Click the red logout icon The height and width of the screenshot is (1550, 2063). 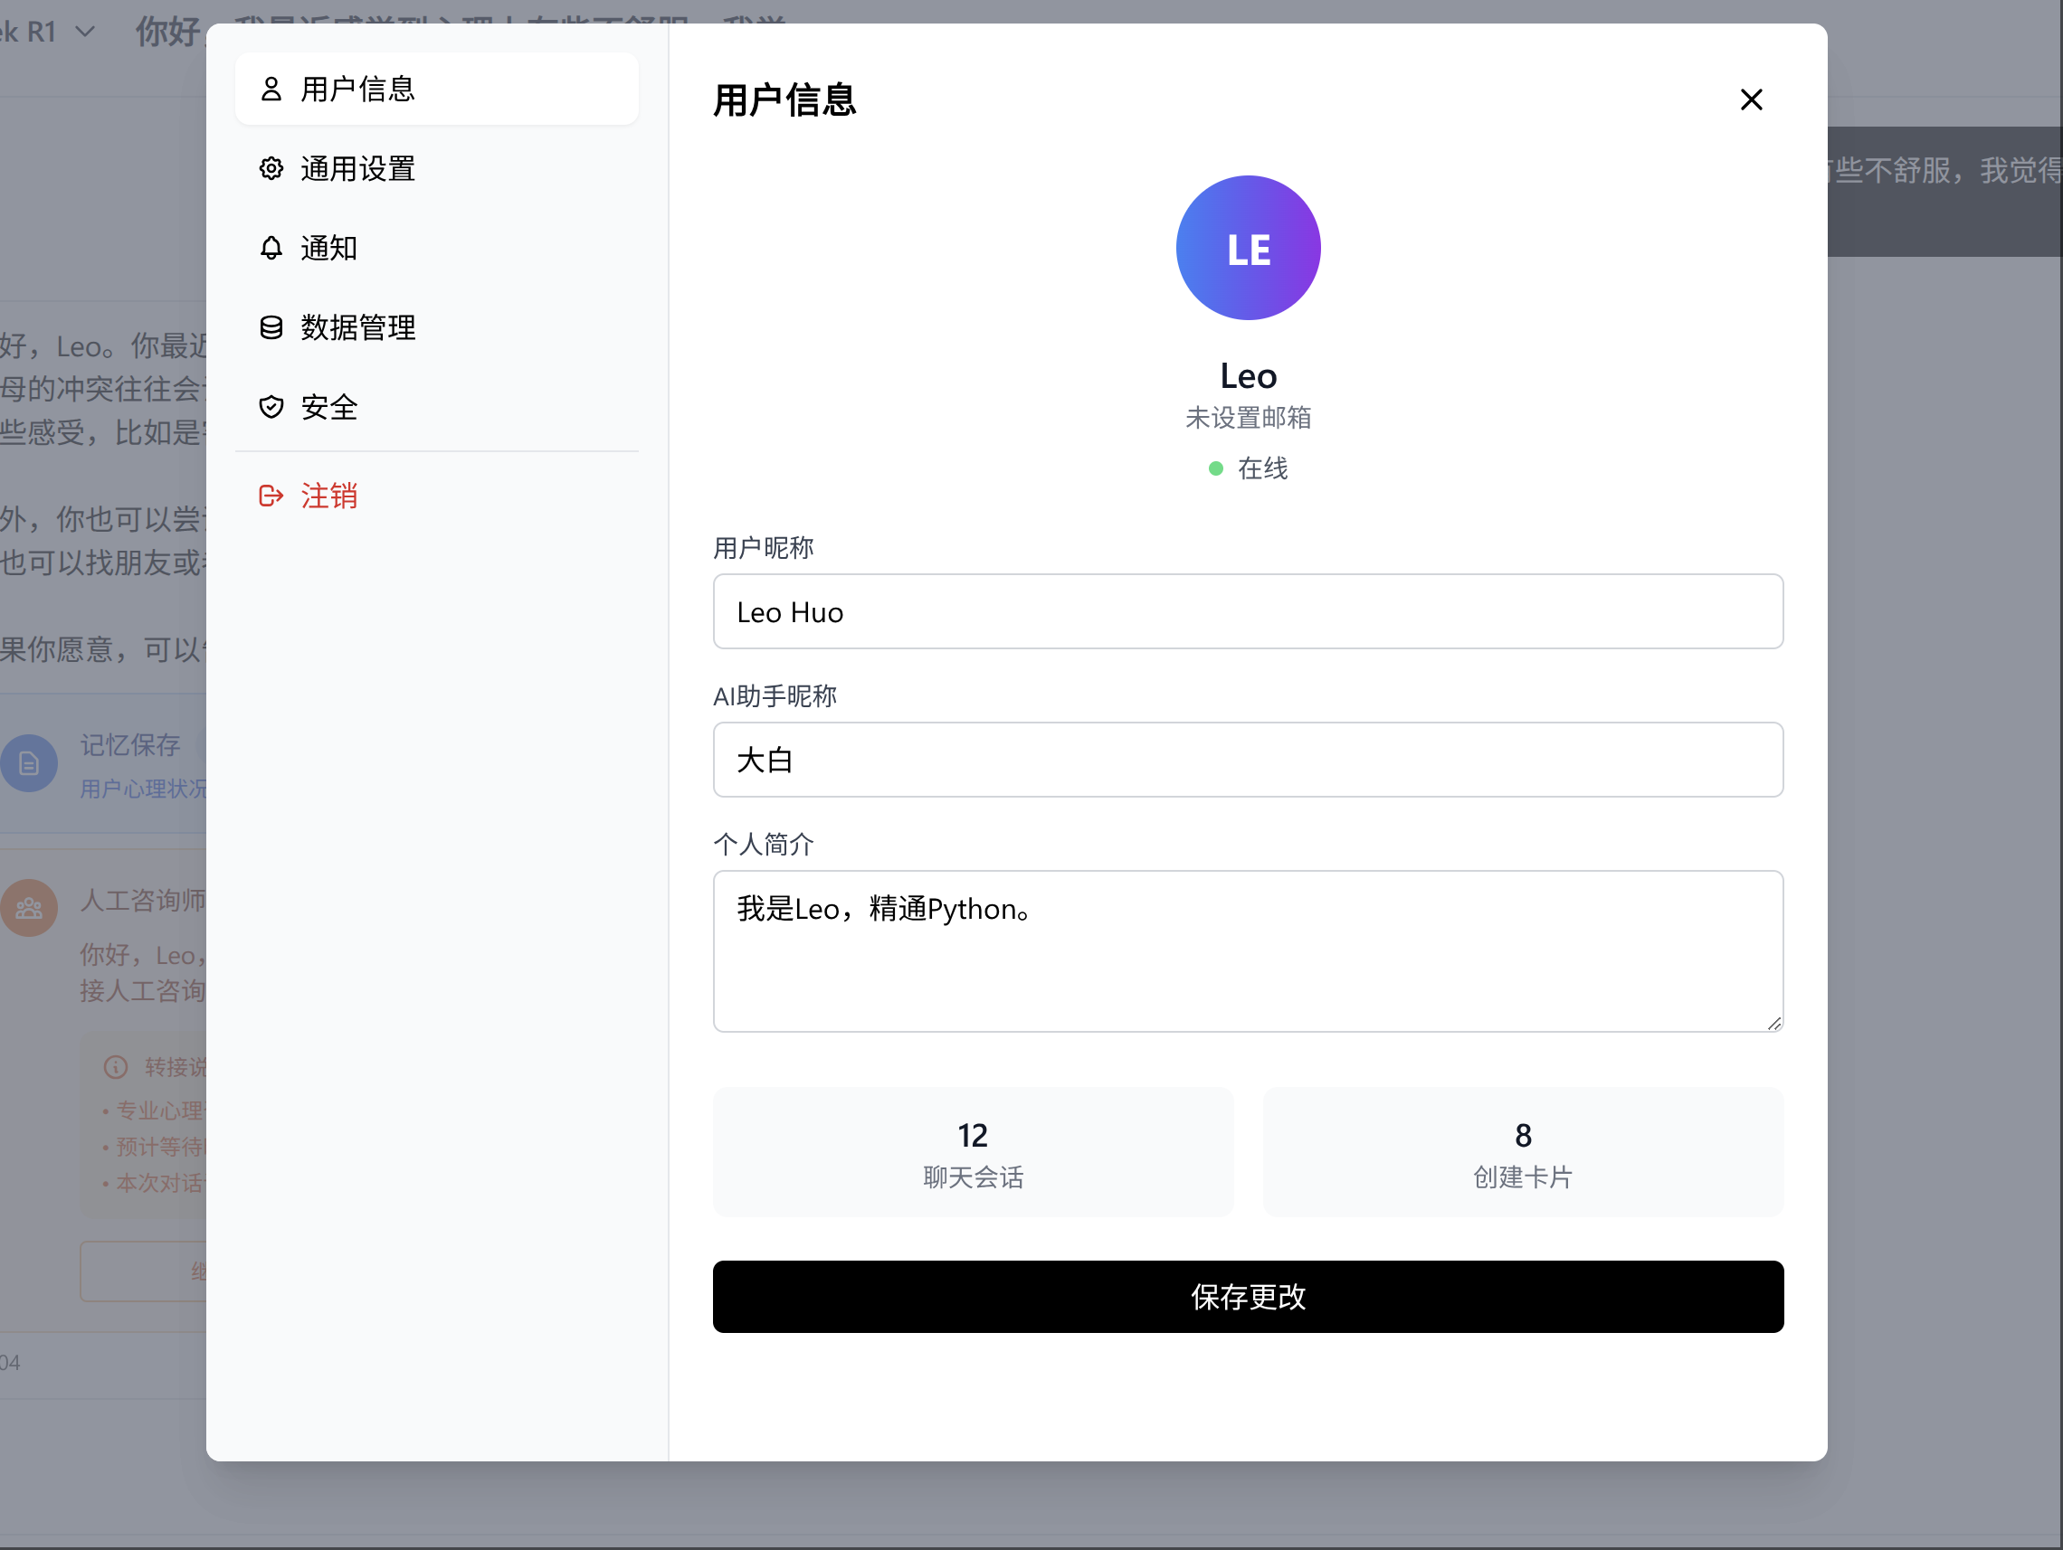coord(271,496)
